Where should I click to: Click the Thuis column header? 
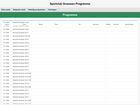56,24
